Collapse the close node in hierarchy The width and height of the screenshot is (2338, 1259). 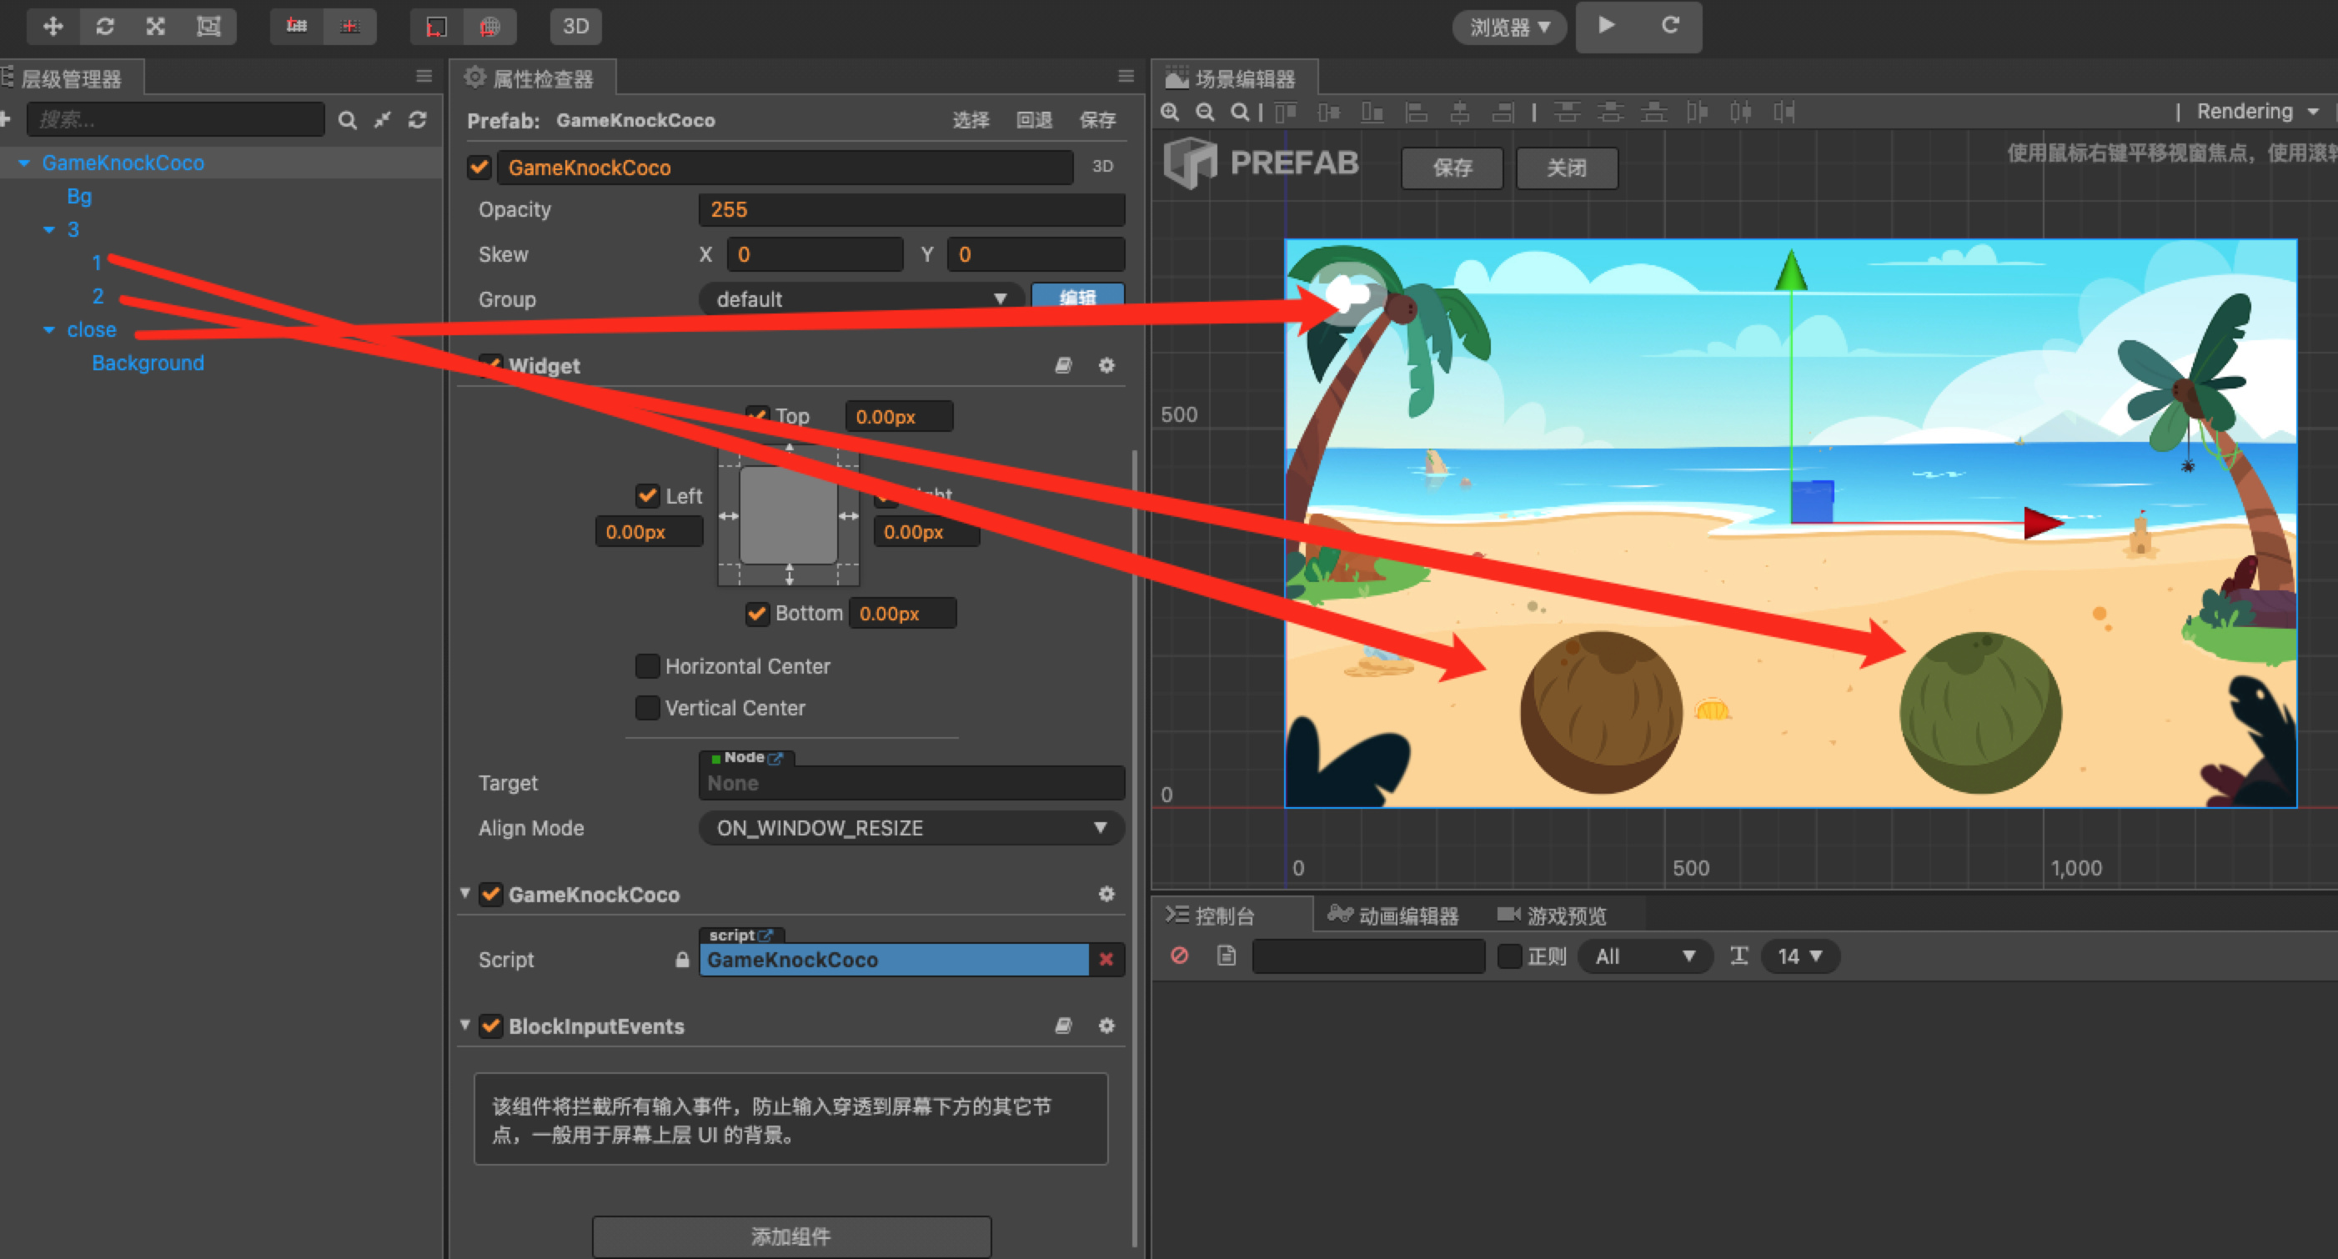point(49,330)
